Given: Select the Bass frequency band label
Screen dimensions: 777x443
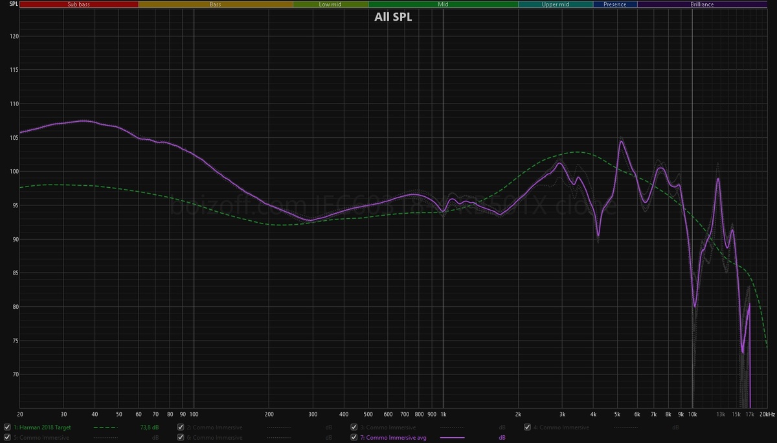Looking at the screenshot, I should pos(216,4).
